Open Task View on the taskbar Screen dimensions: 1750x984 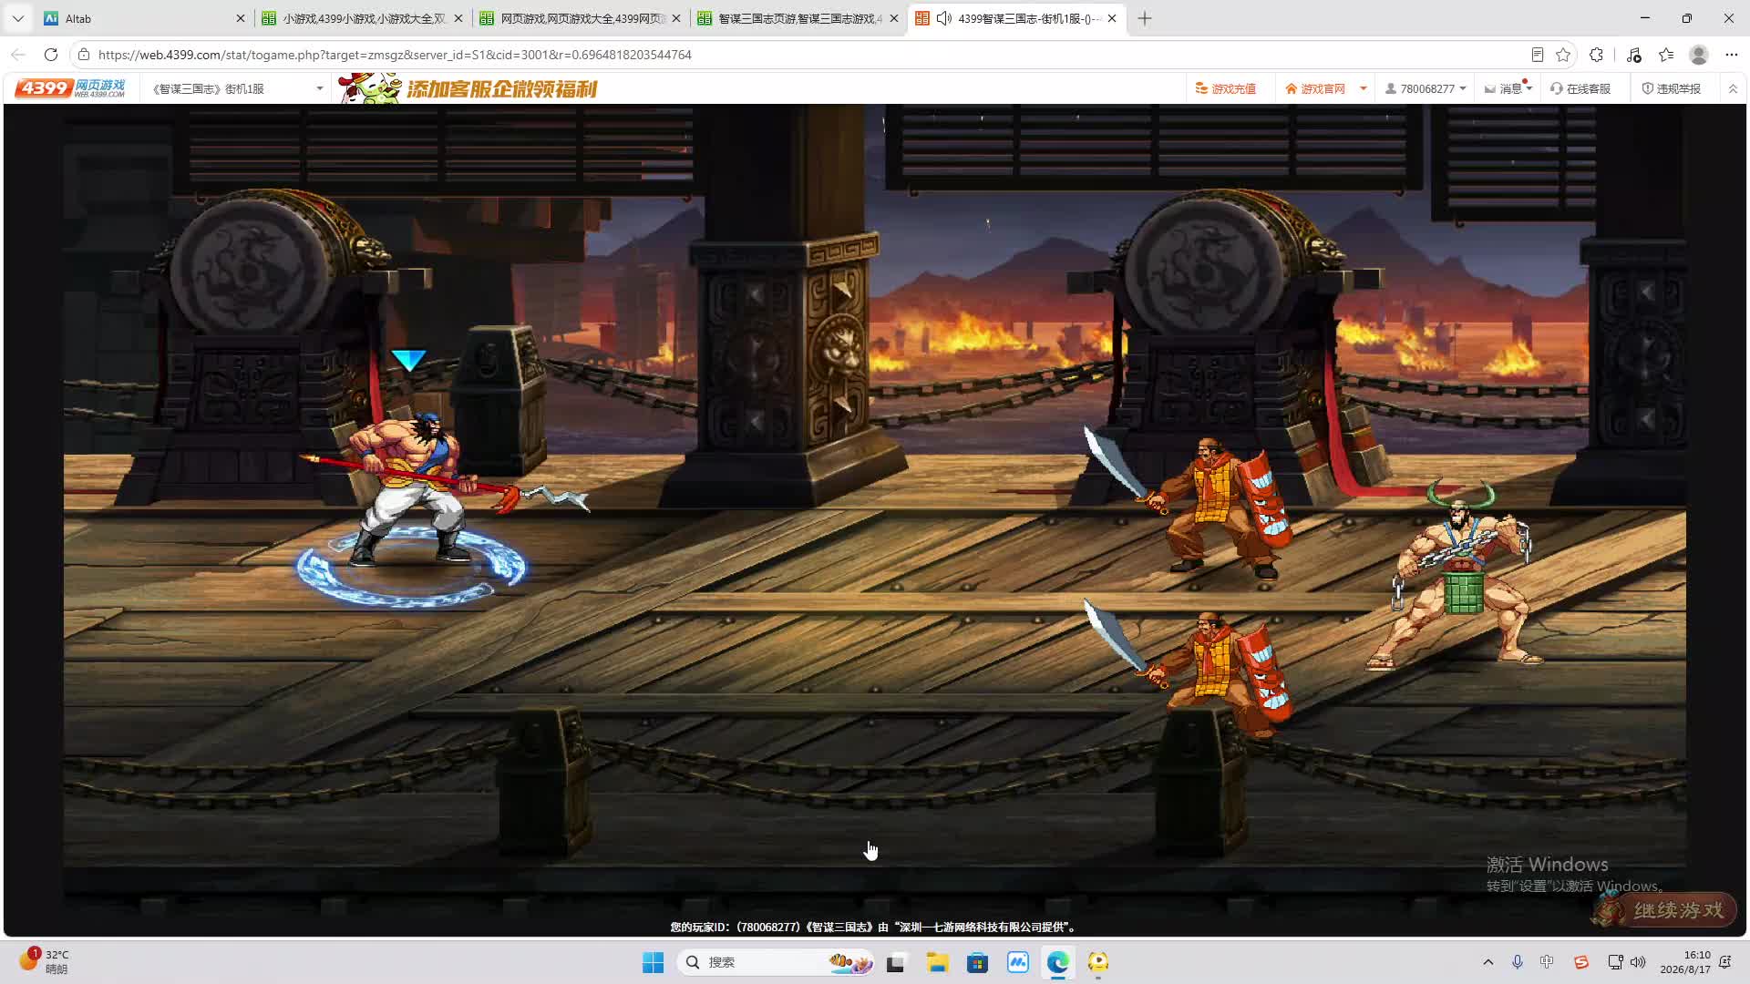pos(896,962)
